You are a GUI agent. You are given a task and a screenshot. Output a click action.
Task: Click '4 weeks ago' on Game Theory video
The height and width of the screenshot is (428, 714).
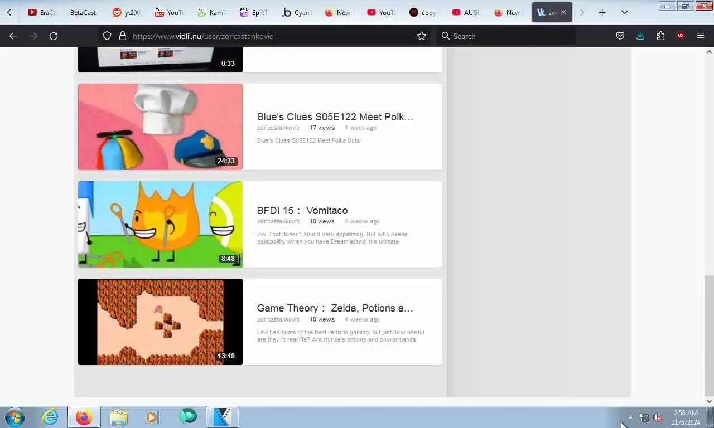(362, 319)
